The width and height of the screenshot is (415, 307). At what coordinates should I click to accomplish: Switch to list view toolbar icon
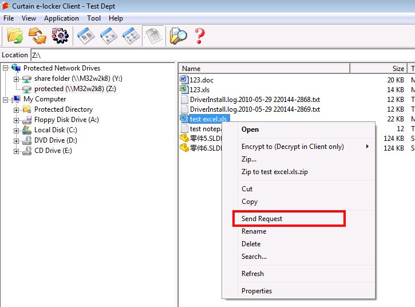coord(131,36)
